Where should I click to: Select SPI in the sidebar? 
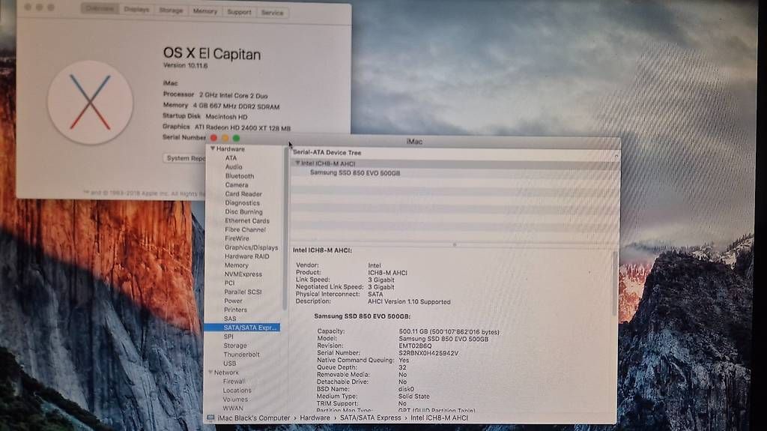coord(228,337)
